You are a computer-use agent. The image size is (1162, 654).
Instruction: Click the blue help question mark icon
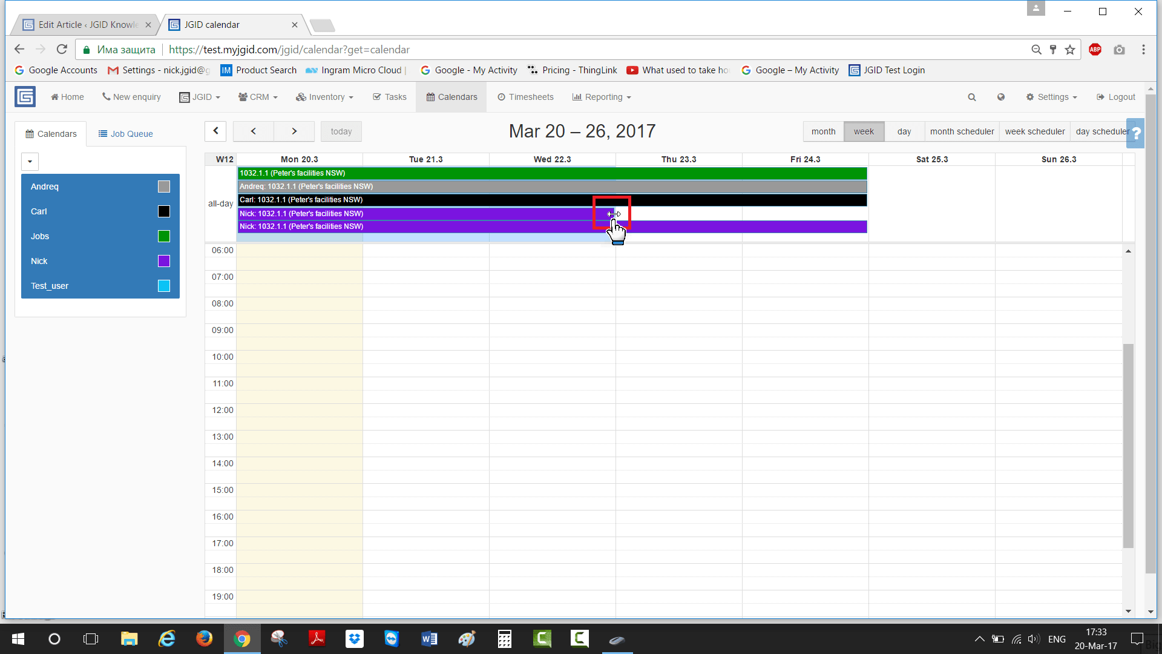click(1136, 133)
